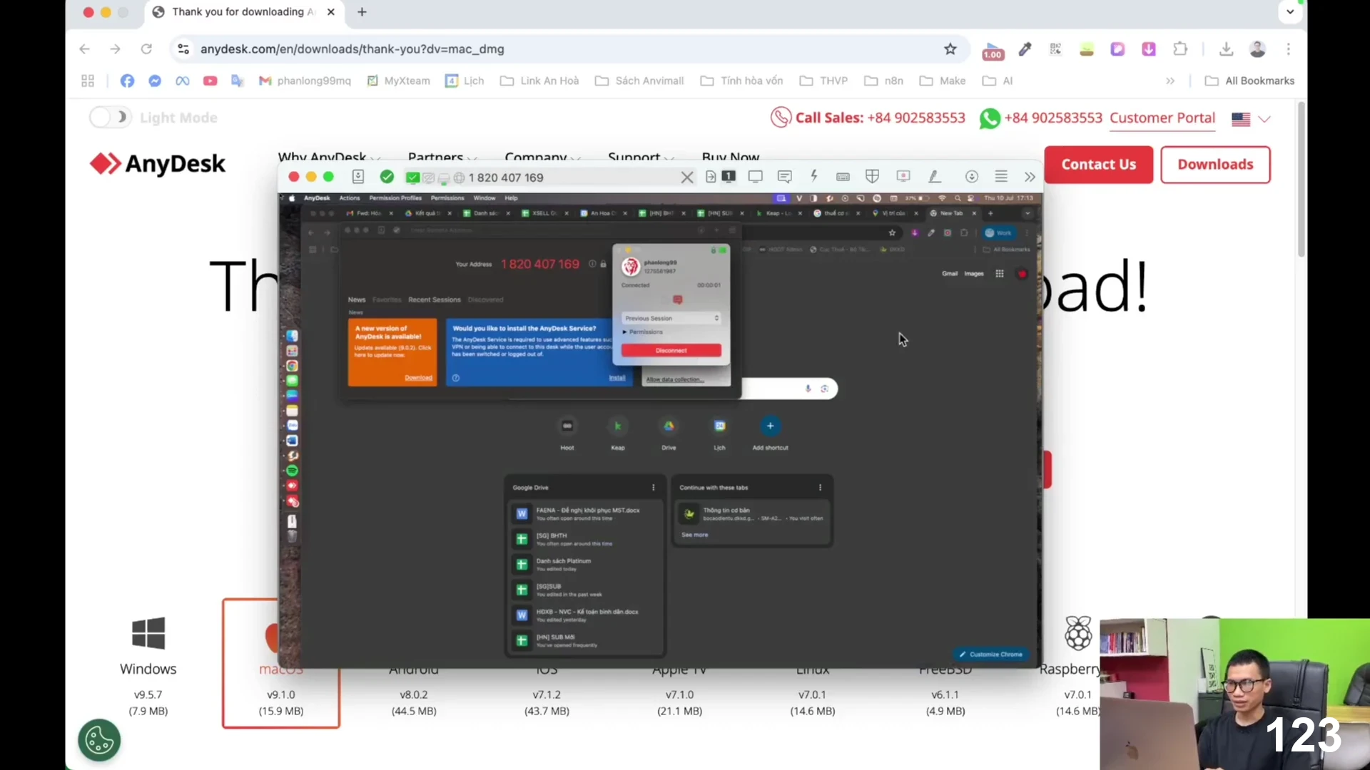Open the AnyDesk permissions shield icon
The height and width of the screenshot is (770, 1370).
(x=872, y=177)
